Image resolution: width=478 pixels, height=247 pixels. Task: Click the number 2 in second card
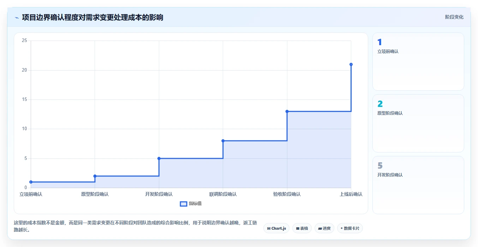(380, 104)
